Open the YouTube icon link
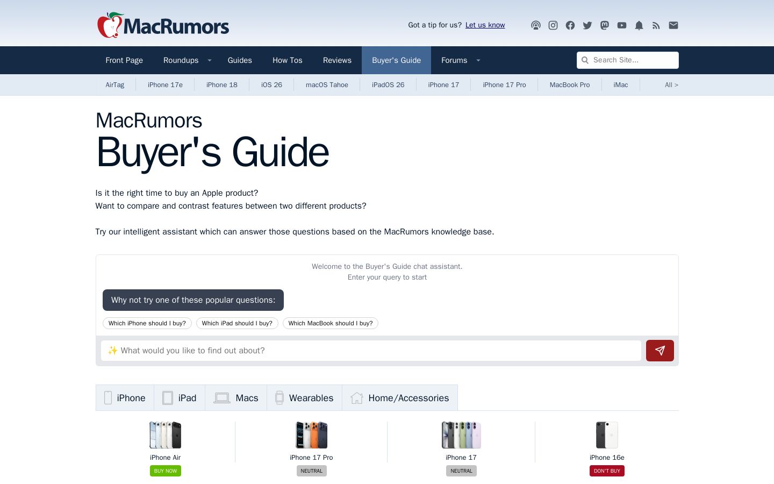774x484 pixels. [x=622, y=25]
